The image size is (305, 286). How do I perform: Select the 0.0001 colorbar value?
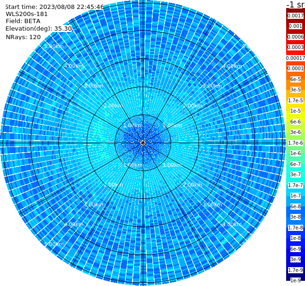coord(296,68)
